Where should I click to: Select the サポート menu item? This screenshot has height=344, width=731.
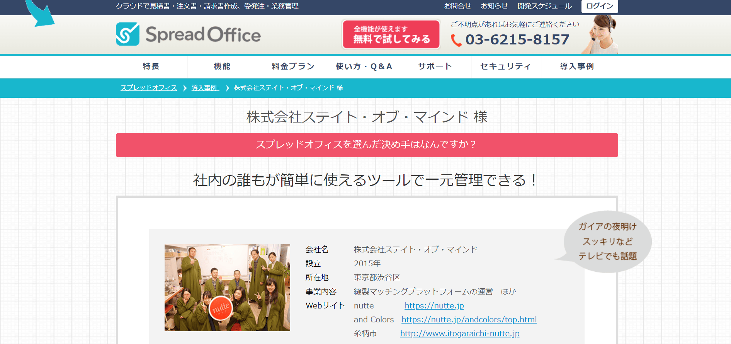coord(435,66)
